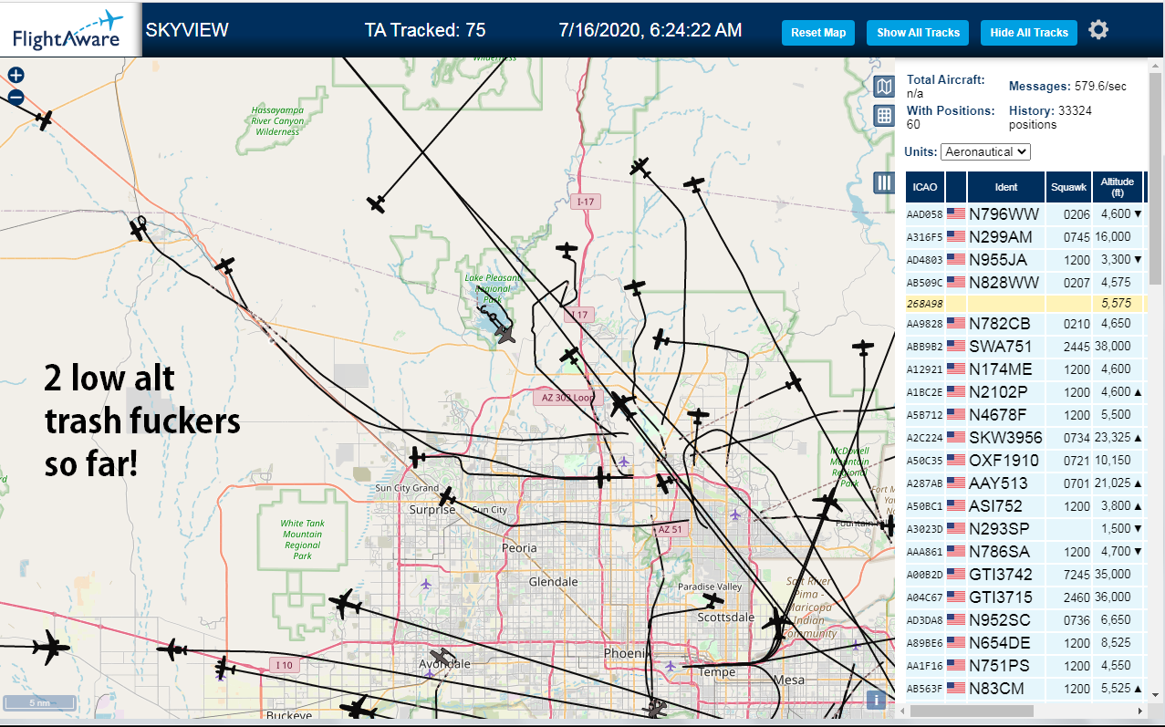Viewport: 1165px width, 727px height.
Task: Open the settings gear
Action: point(1098,30)
